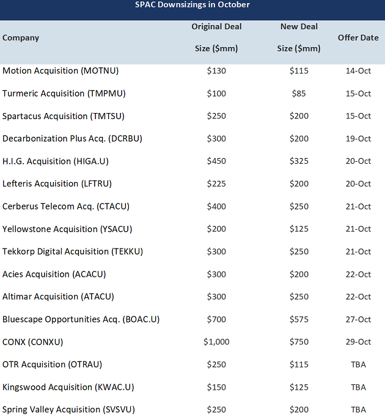Click Tekkorp Digital Acquisition (TEKKU) name
This screenshot has width=385, height=419.
[x=73, y=252]
